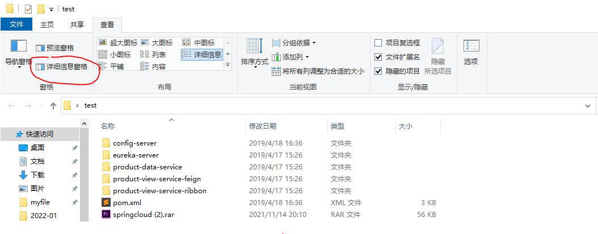Image resolution: width=598 pixels, height=234 pixels.
Task: Select 平铺 tile layout
Action: point(111,66)
